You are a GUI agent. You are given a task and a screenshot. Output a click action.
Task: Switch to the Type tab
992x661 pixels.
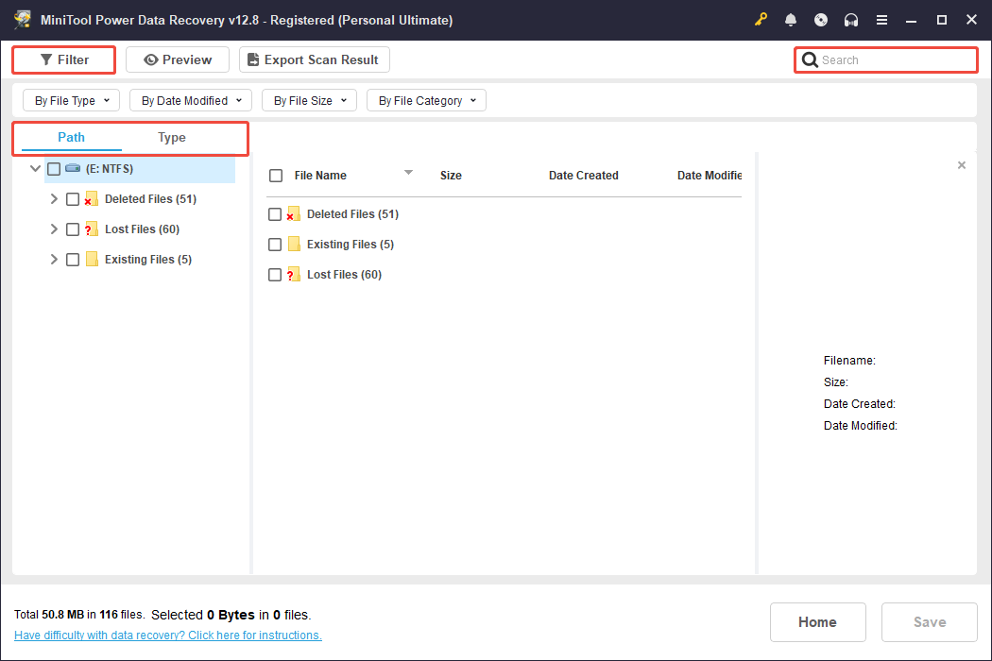[x=171, y=137]
